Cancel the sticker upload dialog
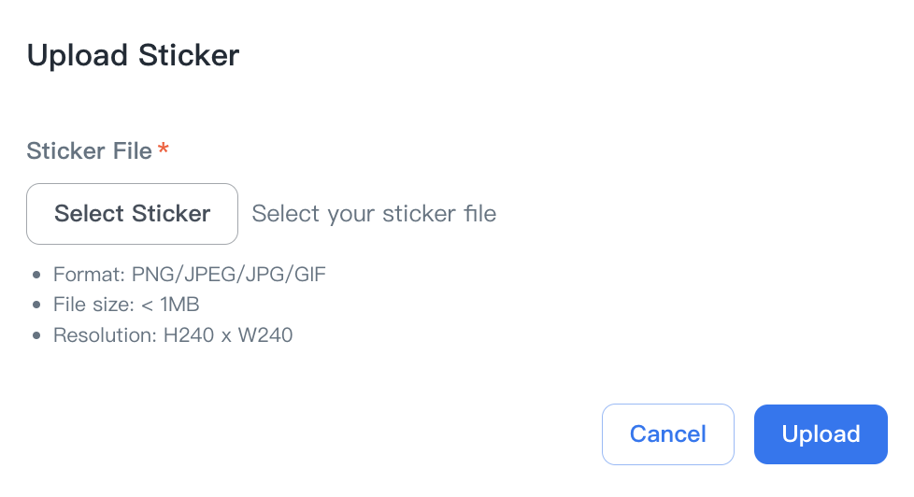The width and height of the screenshot is (914, 497). point(667,434)
